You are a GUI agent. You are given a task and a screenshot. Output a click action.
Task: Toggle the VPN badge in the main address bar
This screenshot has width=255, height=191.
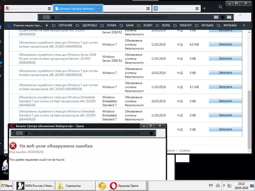(x=46, y=17)
